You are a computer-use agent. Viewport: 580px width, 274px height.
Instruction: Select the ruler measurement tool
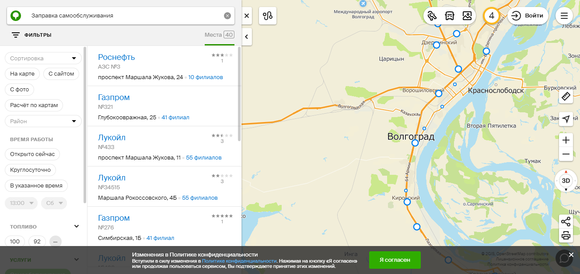coord(566,96)
